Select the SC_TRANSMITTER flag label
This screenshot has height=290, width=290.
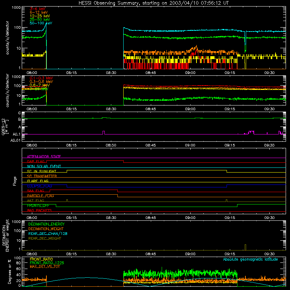42,176
